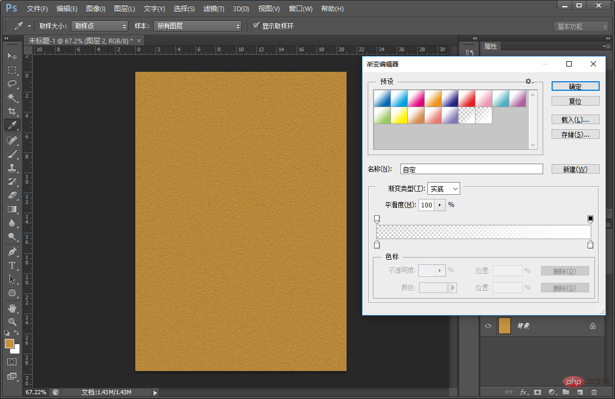The height and width of the screenshot is (399, 615).
Task: Select the right color stop
Action: point(590,244)
